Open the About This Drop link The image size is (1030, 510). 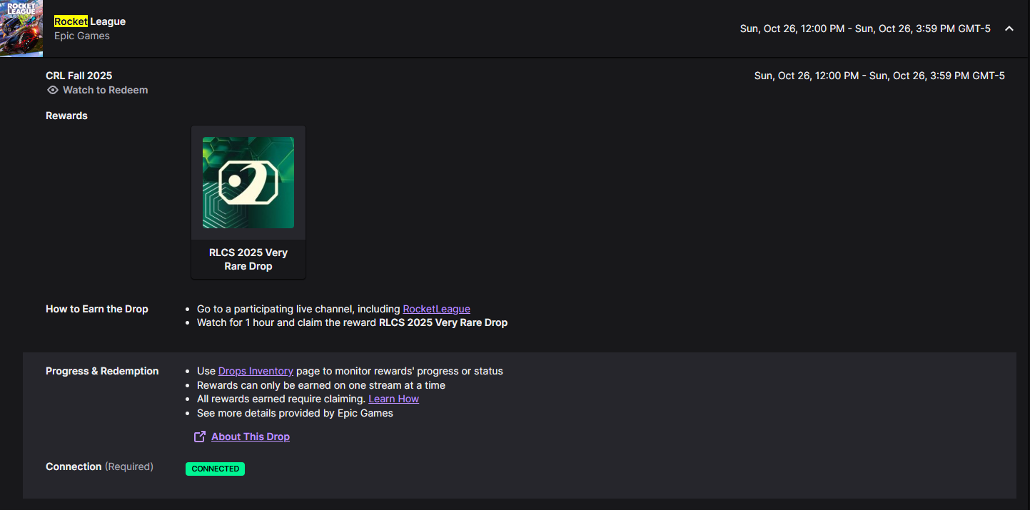[251, 437]
